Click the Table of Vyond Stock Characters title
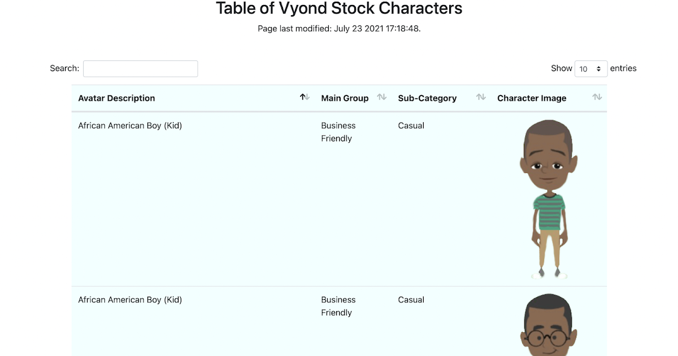The image size is (678, 356). pyautogui.click(x=338, y=8)
